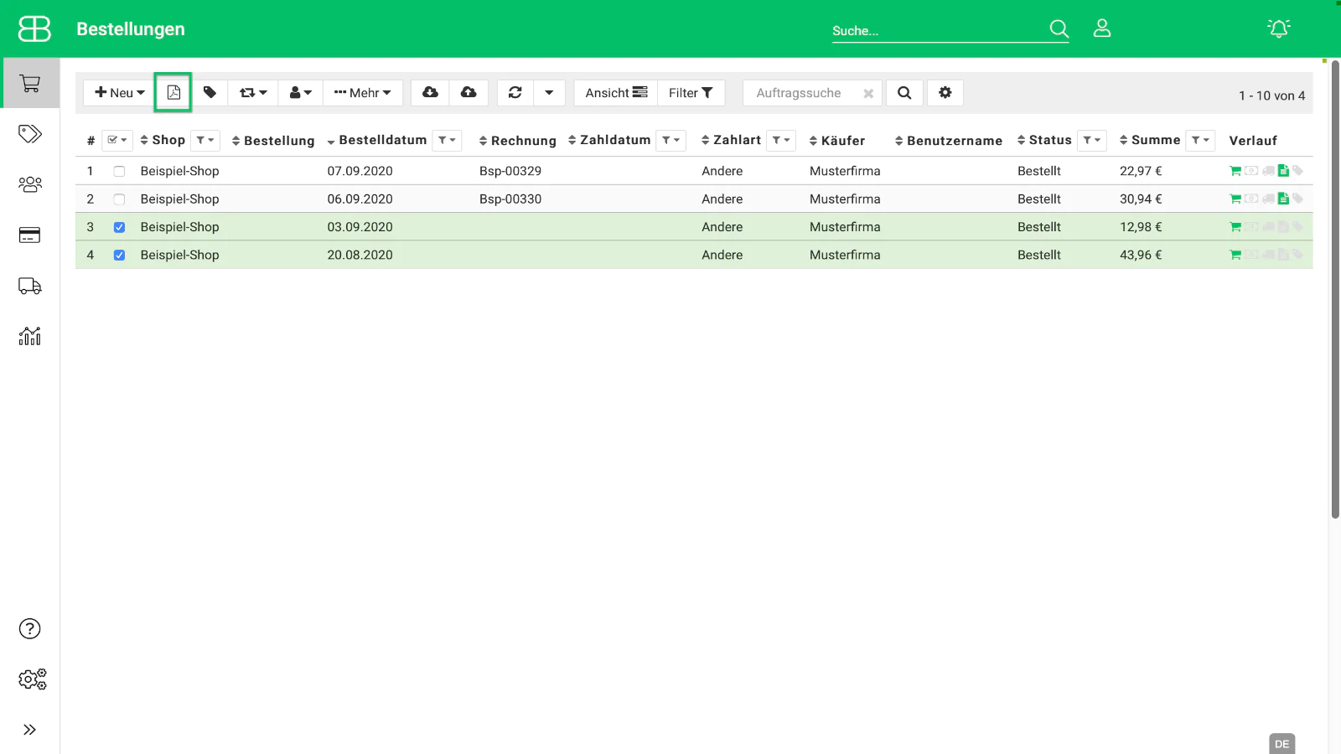Click the Ansicht view button
Image resolution: width=1341 pixels, height=754 pixels.
point(616,93)
